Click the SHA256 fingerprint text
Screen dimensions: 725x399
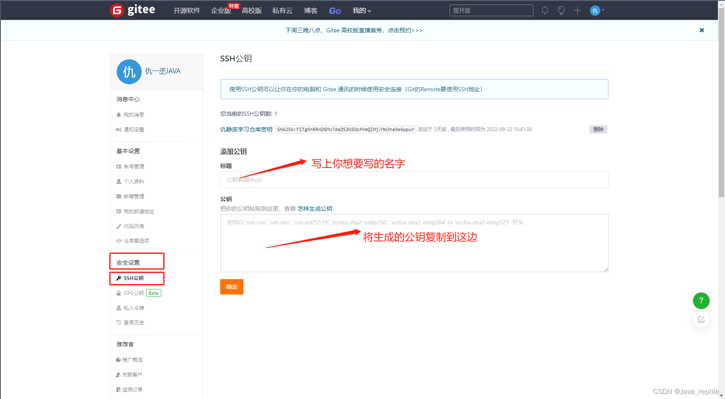tap(346, 129)
